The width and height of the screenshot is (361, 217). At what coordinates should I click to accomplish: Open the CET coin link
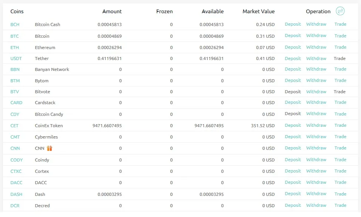coord(14,126)
